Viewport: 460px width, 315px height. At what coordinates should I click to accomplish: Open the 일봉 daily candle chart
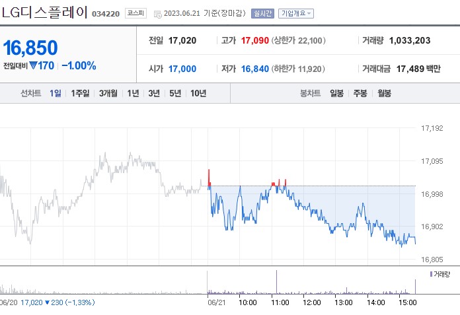point(336,93)
